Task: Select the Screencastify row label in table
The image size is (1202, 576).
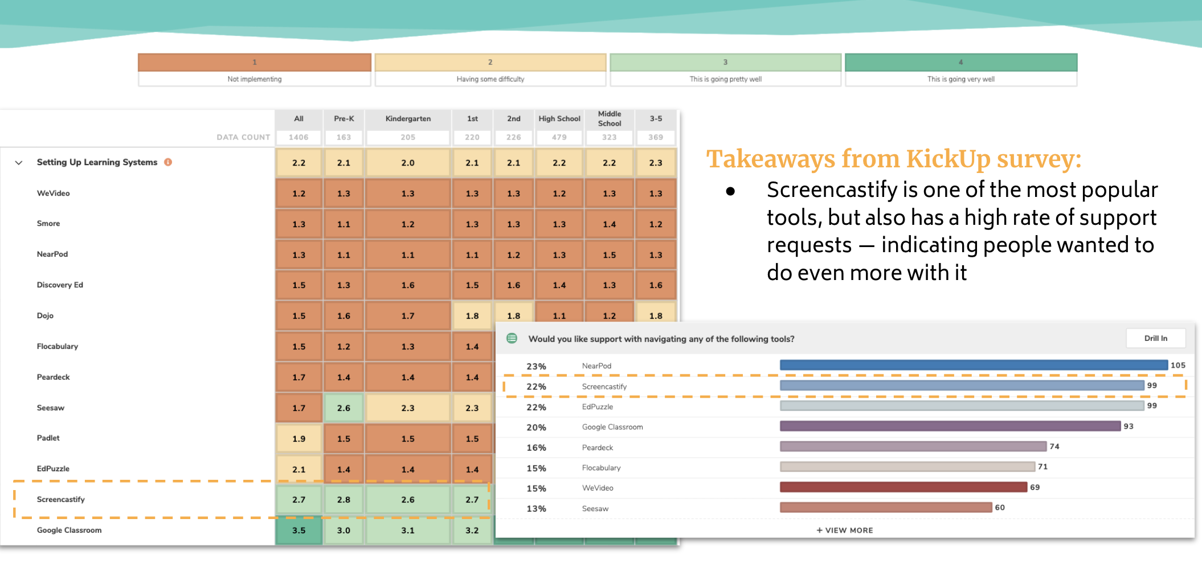Action: pos(61,500)
